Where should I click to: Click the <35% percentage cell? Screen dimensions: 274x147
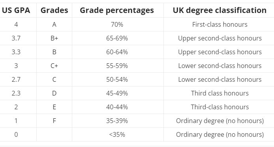117,134
